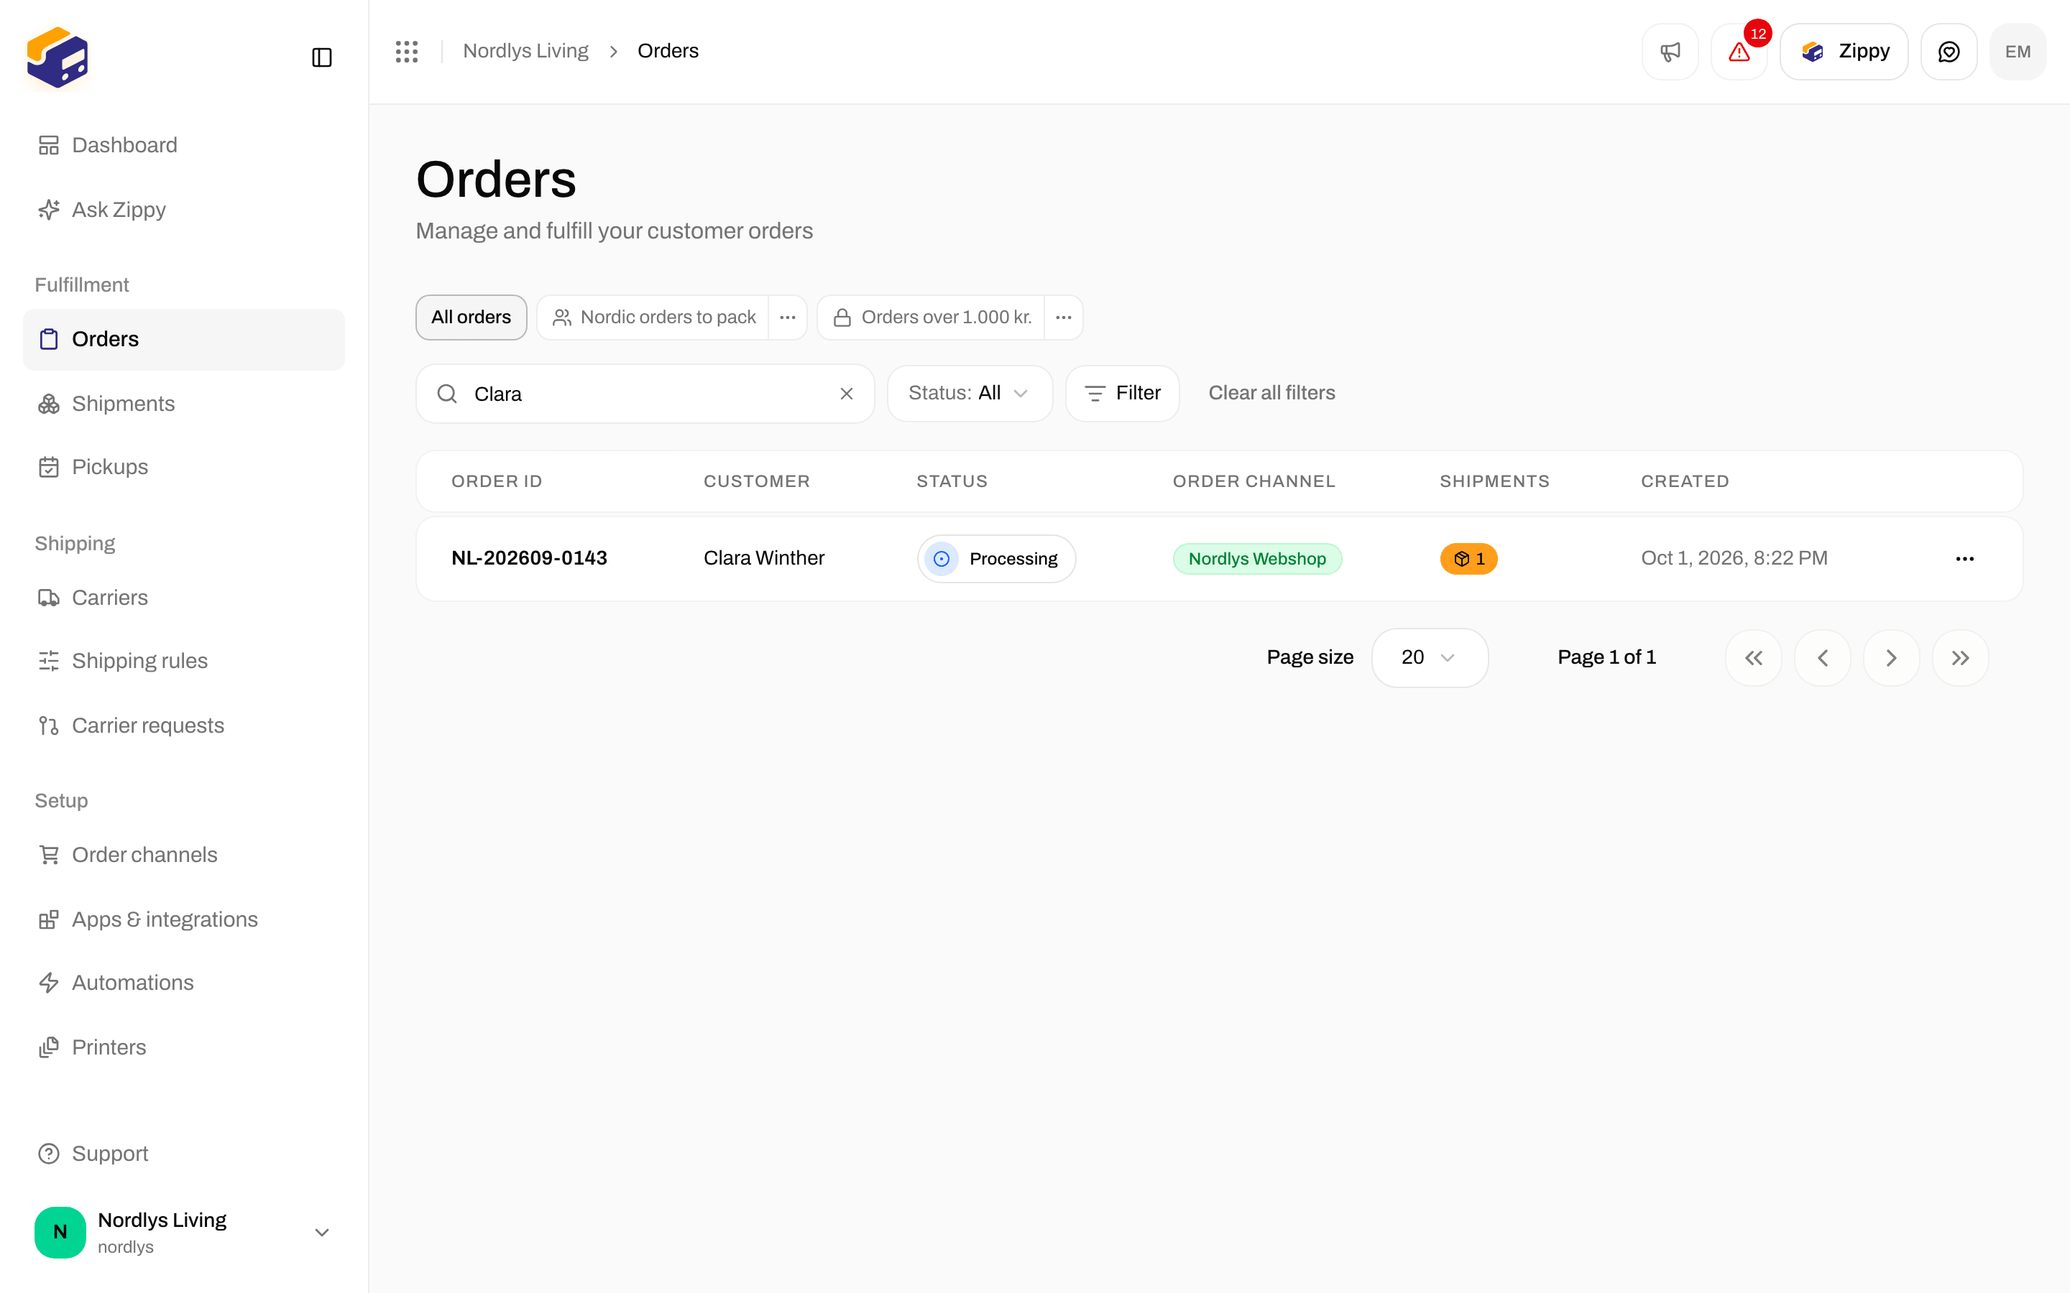Image resolution: width=2070 pixels, height=1293 pixels.
Task: Open Automations in the sidebar
Action: point(183,983)
